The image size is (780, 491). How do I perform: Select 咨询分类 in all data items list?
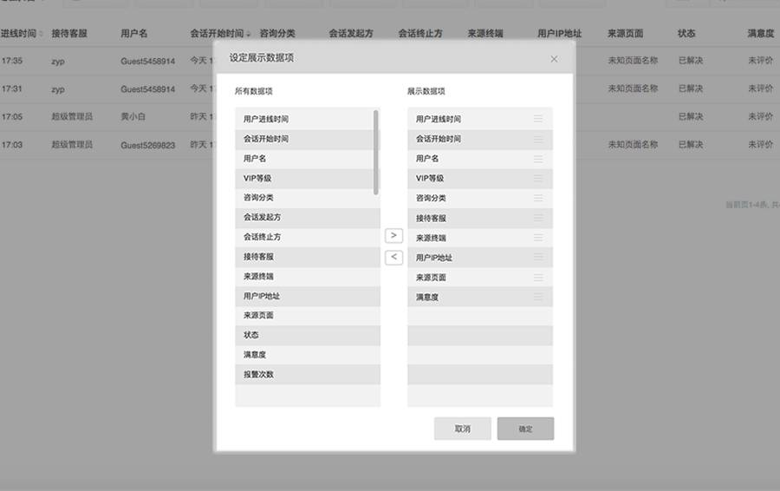(308, 198)
